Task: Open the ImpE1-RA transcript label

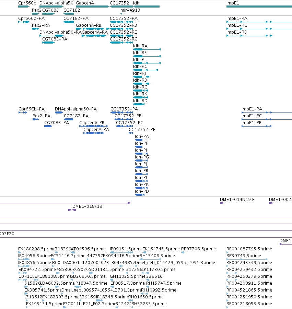Action: point(237,19)
